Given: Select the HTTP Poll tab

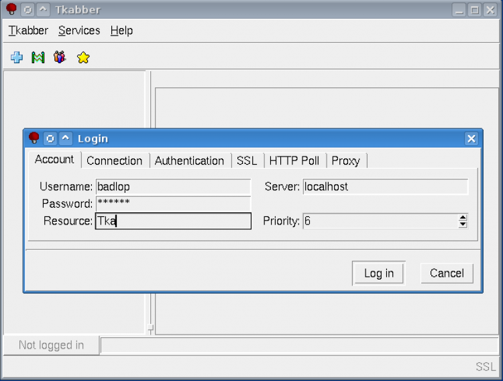Looking at the screenshot, I should click(294, 161).
